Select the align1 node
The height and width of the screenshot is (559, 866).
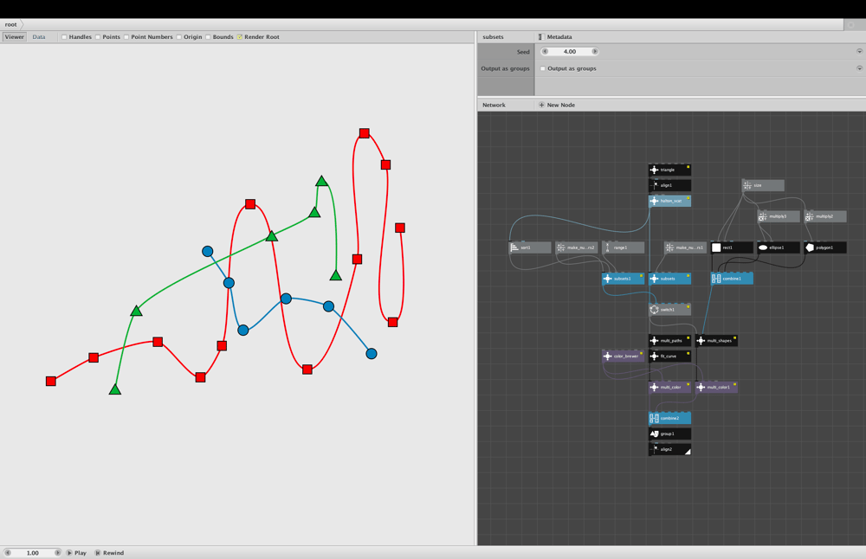[669, 185]
